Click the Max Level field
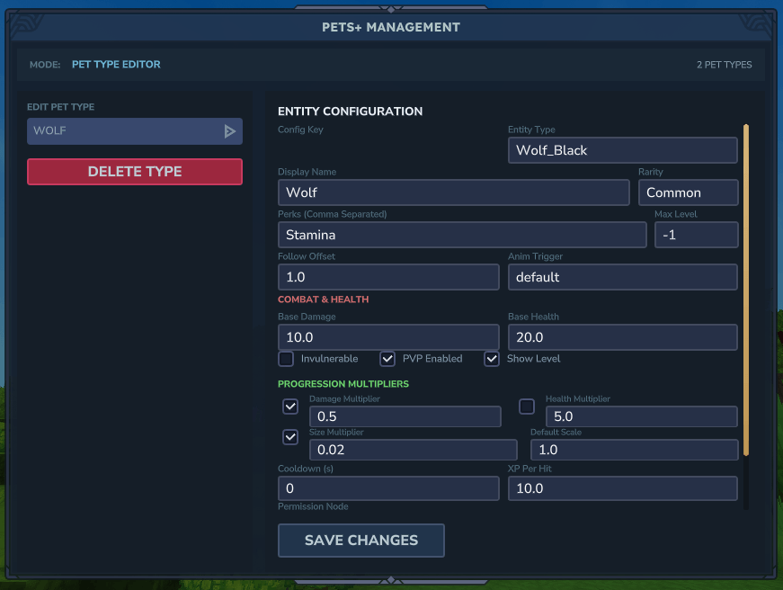 pos(697,234)
